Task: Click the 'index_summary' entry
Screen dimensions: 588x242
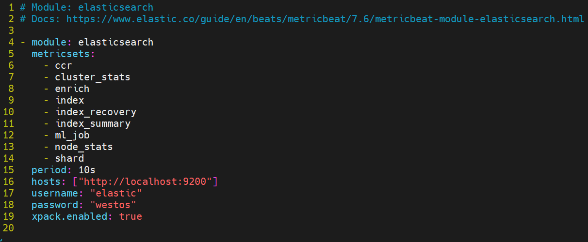Action: (x=93, y=123)
